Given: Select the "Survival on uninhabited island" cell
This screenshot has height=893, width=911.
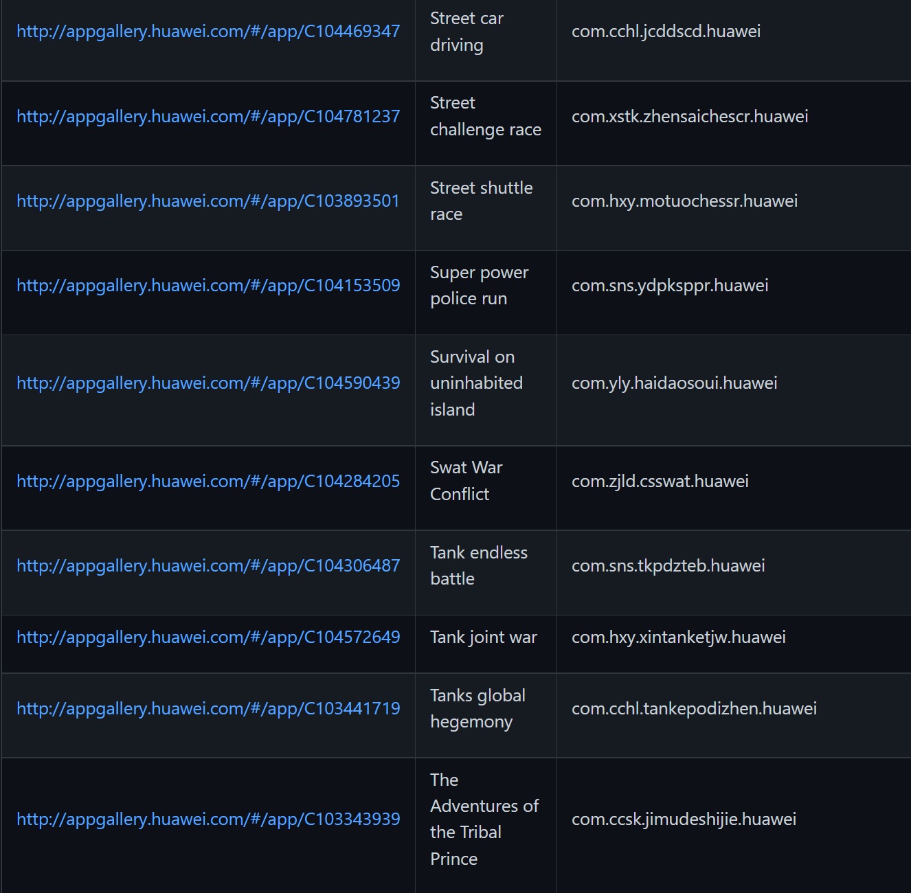Looking at the screenshot, I should pyautogui.click(x=476, y=383).
